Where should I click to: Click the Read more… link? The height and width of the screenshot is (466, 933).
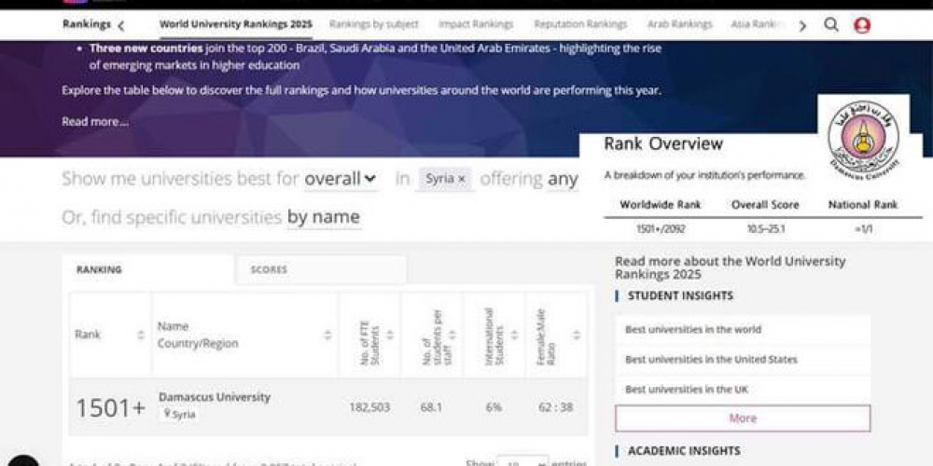pyautogui.click(x=95, y=121)
